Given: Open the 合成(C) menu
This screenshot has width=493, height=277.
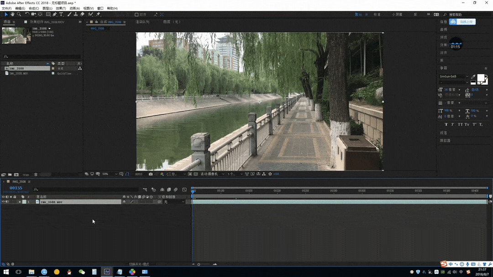Looking at the screenshot, I should [x=34, y=9].
